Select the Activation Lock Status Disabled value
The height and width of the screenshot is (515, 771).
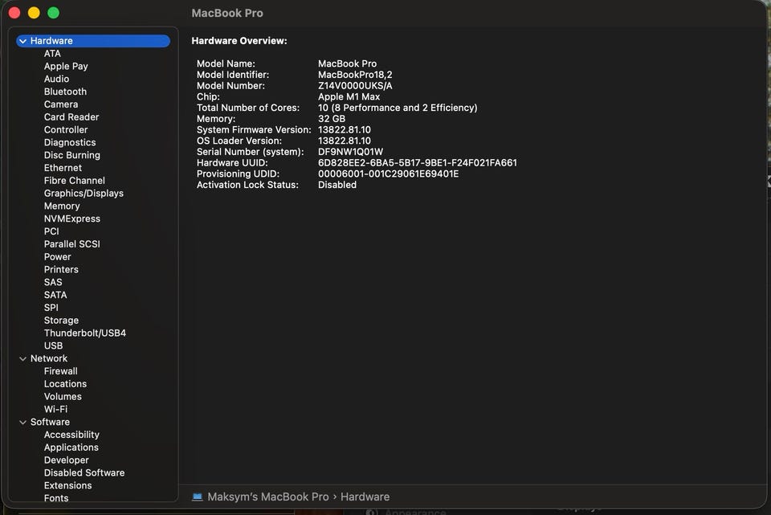coord(337,185)
